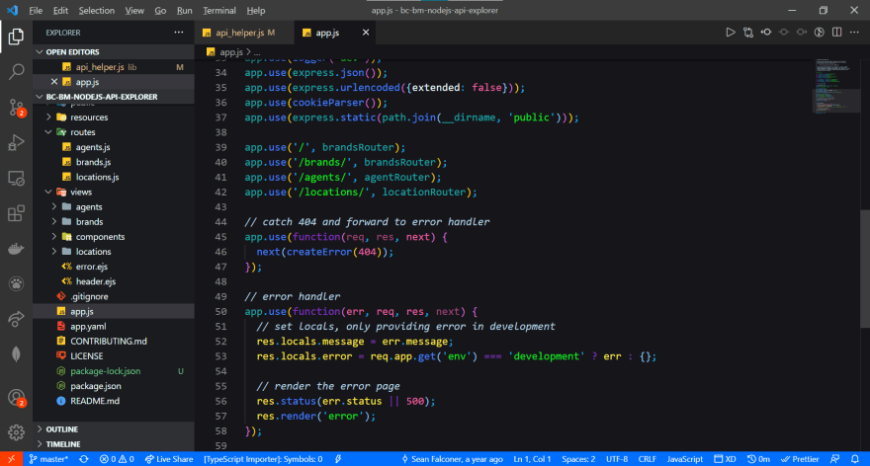Click the master branch indicator

pyautogui.click(x=48, y=459)
